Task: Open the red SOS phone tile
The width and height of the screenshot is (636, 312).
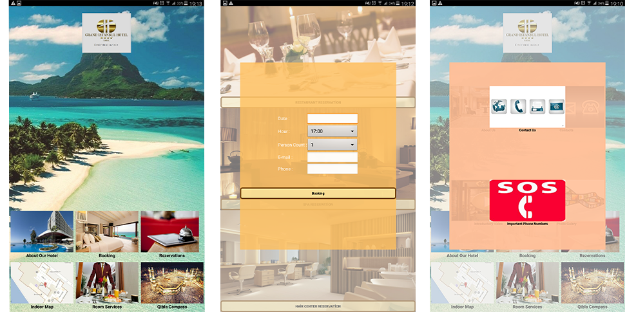Action: (x=527, y=201)
